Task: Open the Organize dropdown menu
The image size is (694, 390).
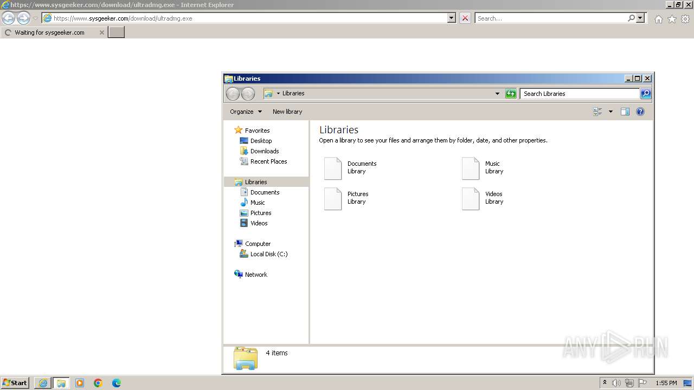Action: tap(246, 112)
